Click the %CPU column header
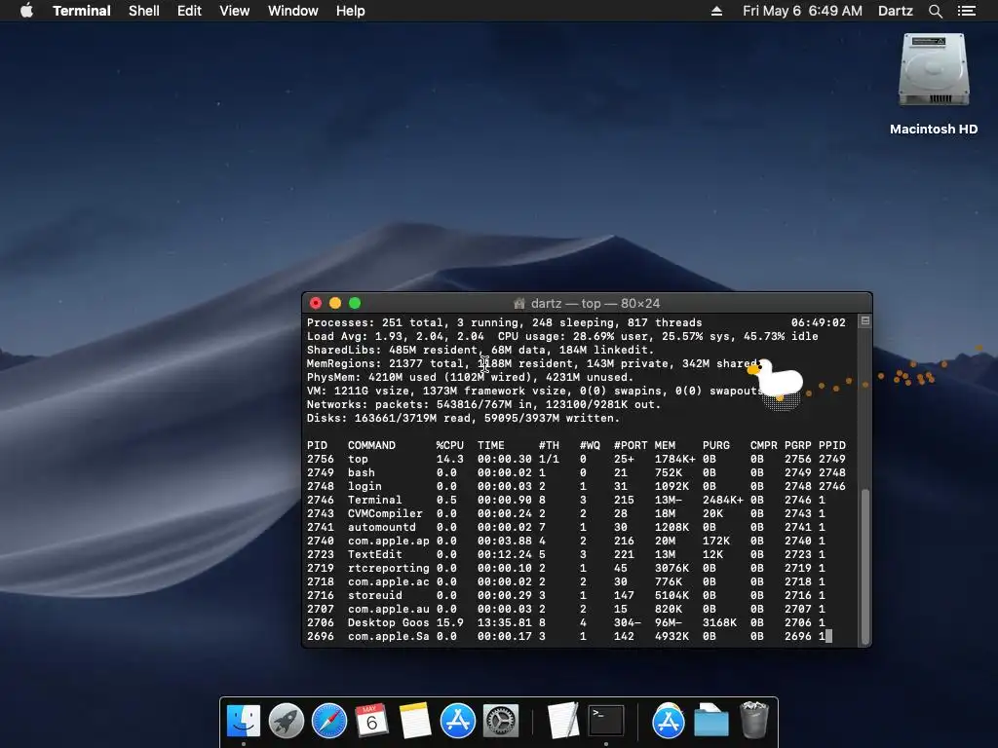 (450, 445)
